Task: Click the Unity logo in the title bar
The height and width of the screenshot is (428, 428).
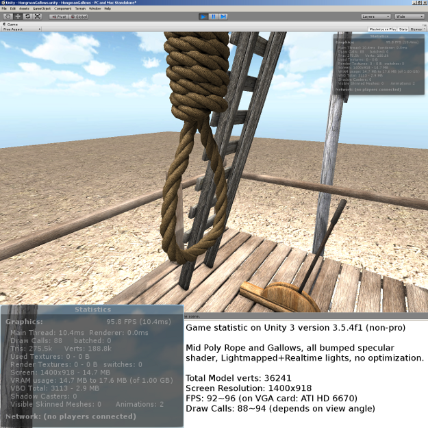Action: pyautogui.click(x=3, y=3)
